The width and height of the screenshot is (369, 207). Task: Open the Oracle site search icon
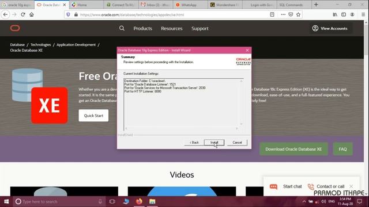point(122,28)
